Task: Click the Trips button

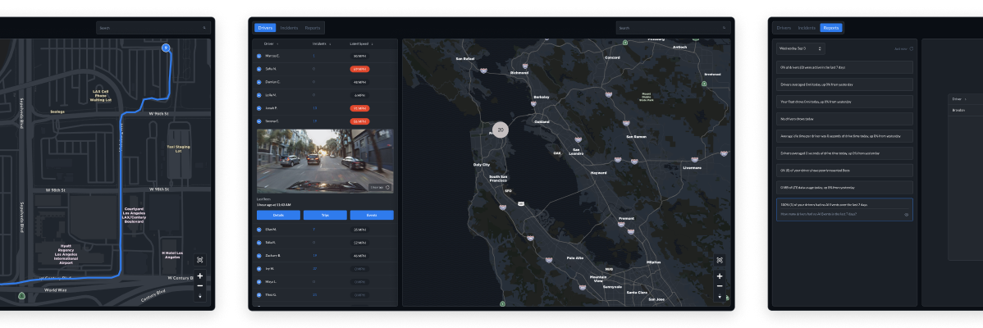Action: [326, 215]
